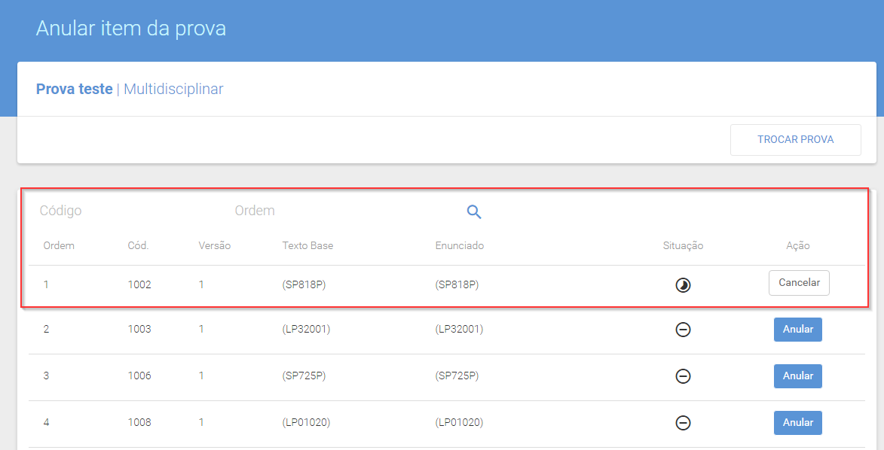Click the pending status icon for item 1002

point(683,285)
